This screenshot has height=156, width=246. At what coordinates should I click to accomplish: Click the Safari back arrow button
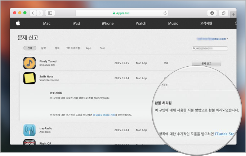[33, 13]
